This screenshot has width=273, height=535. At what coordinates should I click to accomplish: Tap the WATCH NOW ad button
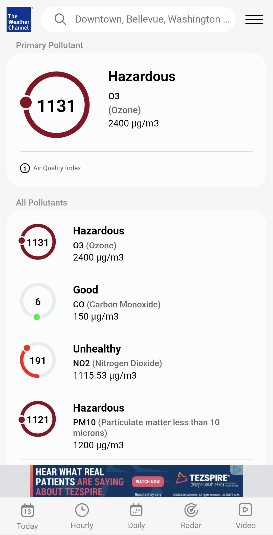click(148, 482)
